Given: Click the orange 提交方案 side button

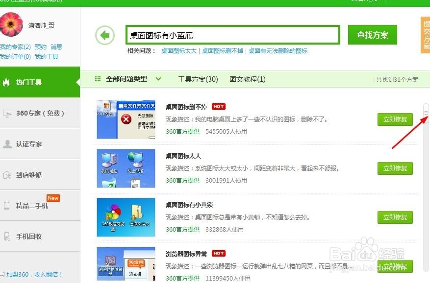Looking at the screenshot, I should pos(425,35).
